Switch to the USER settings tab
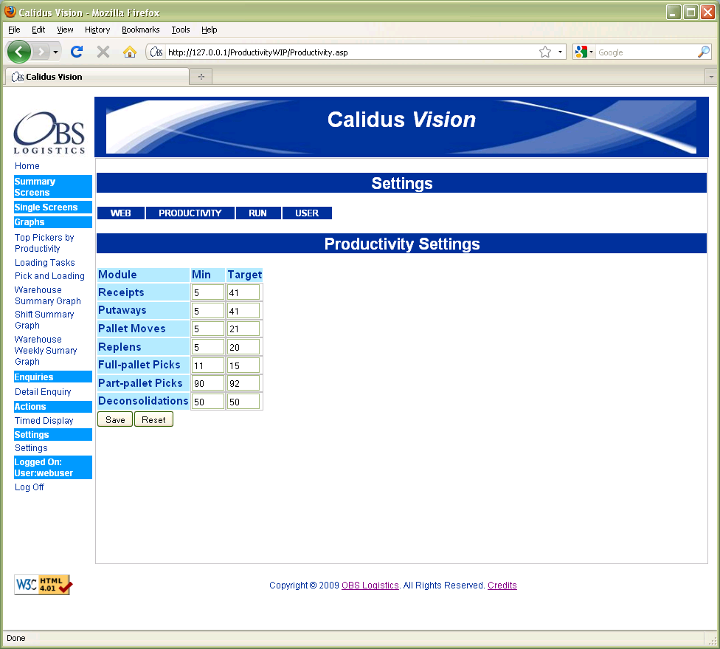Screen dimensions: 720x649 click(307, 213)
